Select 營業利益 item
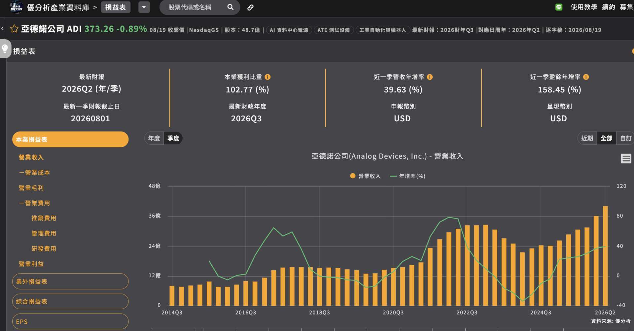This screenshot has height=331, width=634. click(x=31, y=264)
